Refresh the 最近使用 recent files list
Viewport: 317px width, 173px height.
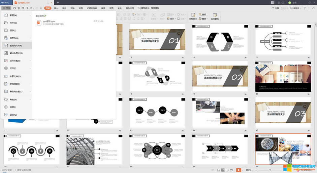[x=45, y=15]
